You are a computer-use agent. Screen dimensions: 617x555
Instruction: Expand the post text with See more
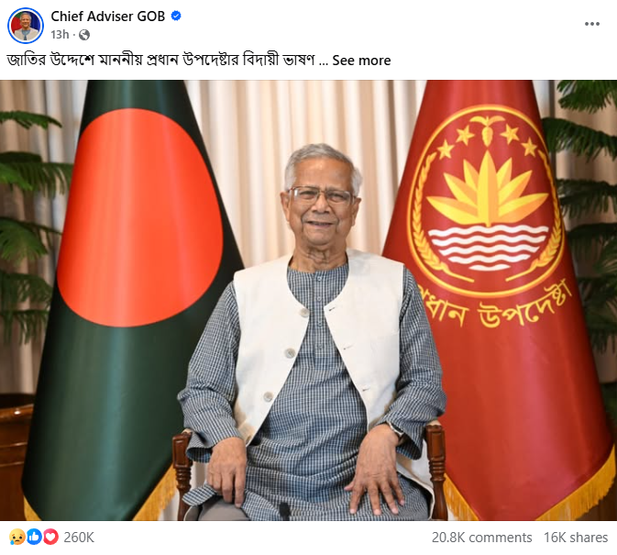tap(361, 61)
